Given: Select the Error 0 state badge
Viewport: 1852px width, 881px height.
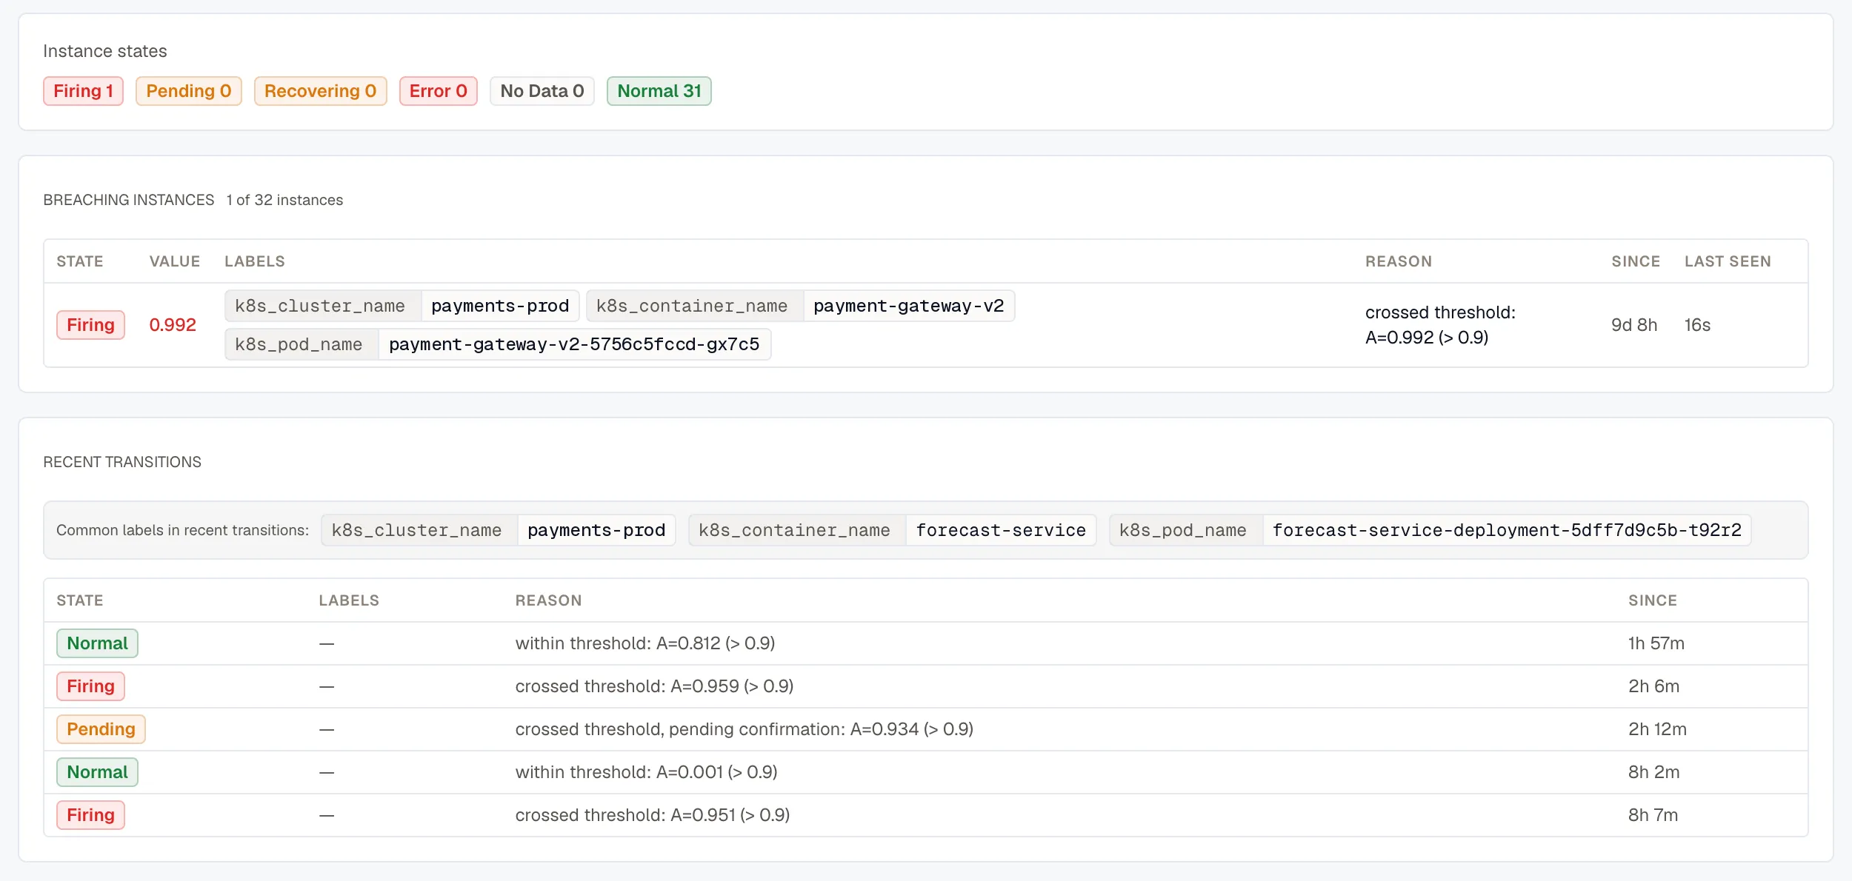Looking at the screenshot, I should [x=439, y=91].
